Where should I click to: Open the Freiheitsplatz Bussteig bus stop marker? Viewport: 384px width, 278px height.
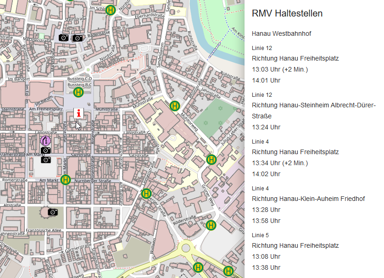78,92
